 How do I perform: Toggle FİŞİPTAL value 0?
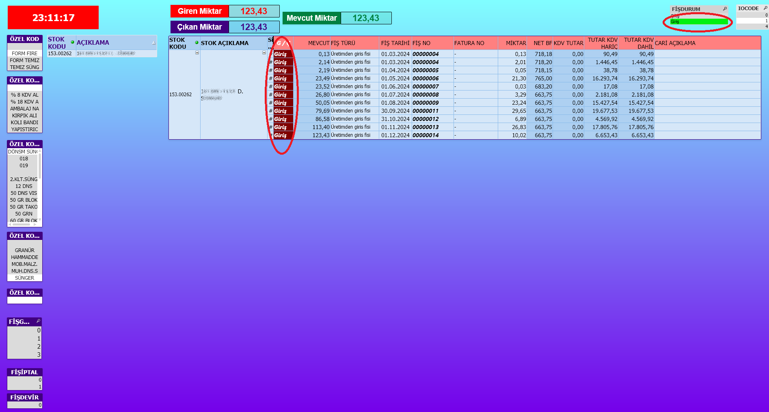(x=24, y=380)
